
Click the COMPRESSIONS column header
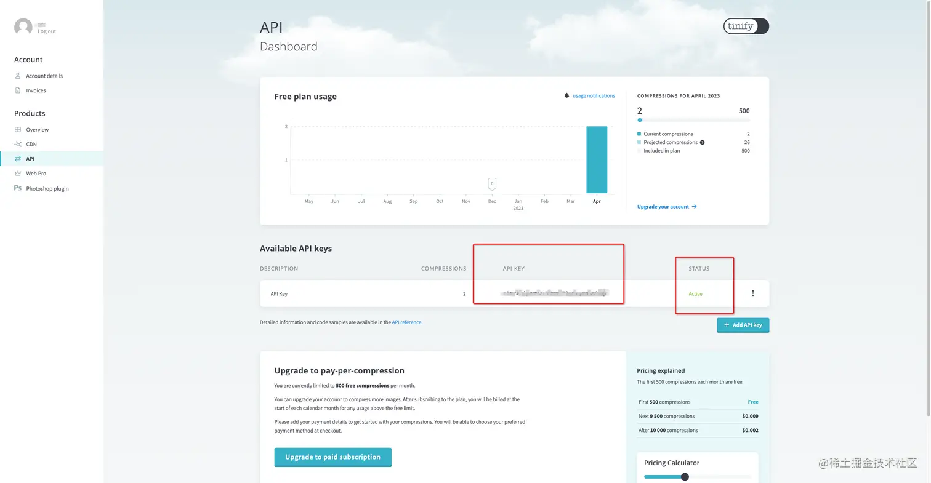[x=443, y=269]
